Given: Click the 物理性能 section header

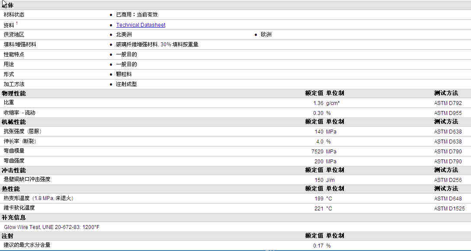Looking at the screenshot, I should click(x=14, y=93).
